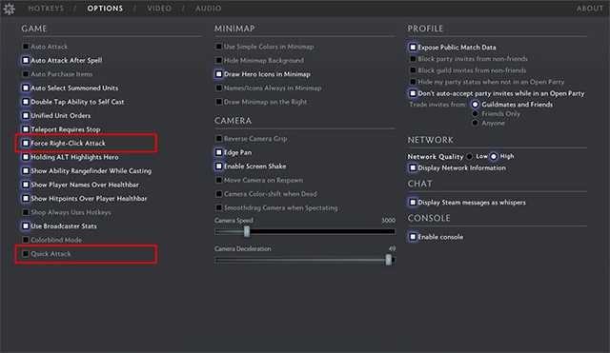Image resolution: width=610 pixels, height=353 pixels.
Task: Click the gear settings icon
Action: click(9, 9)
